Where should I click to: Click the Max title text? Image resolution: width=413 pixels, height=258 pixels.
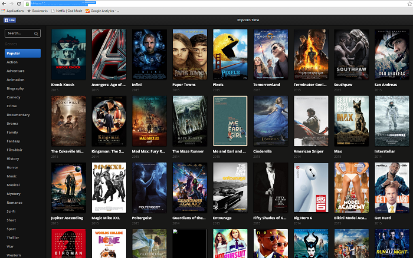click(338, 151)
